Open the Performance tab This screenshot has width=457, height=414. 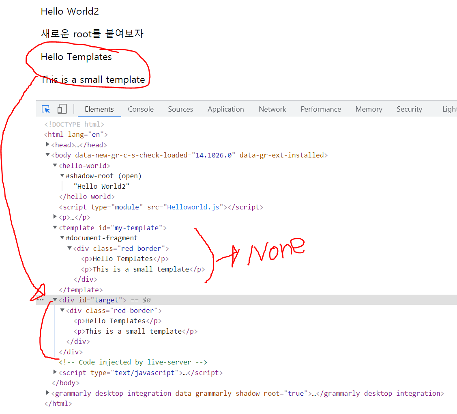[321, 109]
